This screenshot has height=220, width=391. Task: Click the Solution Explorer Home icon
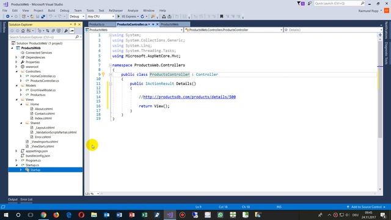point(23,31)
